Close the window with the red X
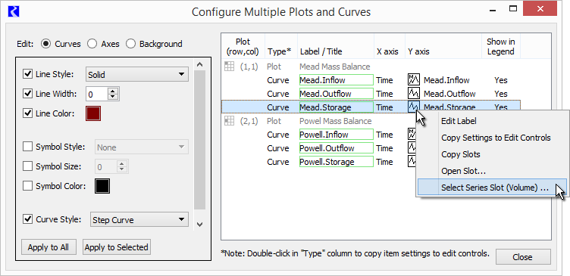This screenshot has width=570, height=276. 540,8
